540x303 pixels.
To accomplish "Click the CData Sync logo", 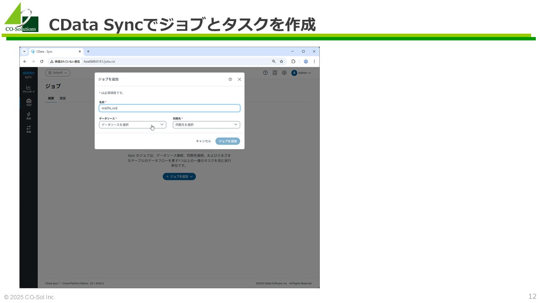I will pyautogui.click(x=28, y=75).
